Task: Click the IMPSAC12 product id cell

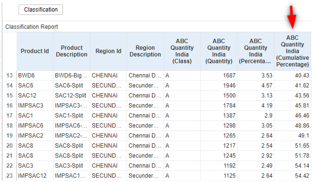Action: point(35,175)
